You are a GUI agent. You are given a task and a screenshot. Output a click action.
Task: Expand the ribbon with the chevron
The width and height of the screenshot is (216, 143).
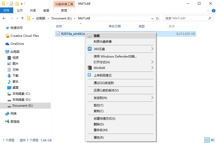[x=208, y=11]
